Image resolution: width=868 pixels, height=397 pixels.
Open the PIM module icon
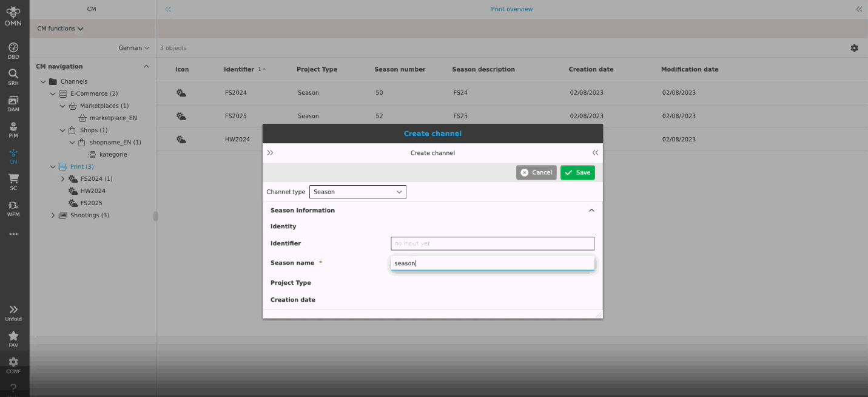(x=13, y=129)
